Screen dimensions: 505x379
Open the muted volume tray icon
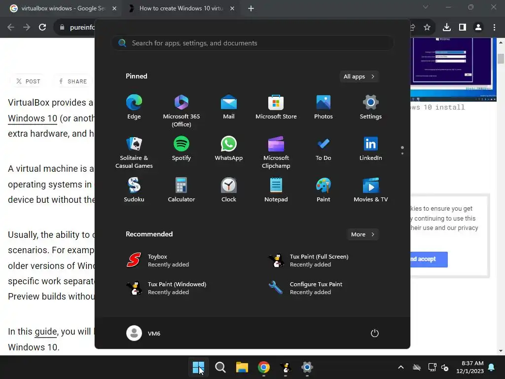pyautogui.click(x=445, y=367)
